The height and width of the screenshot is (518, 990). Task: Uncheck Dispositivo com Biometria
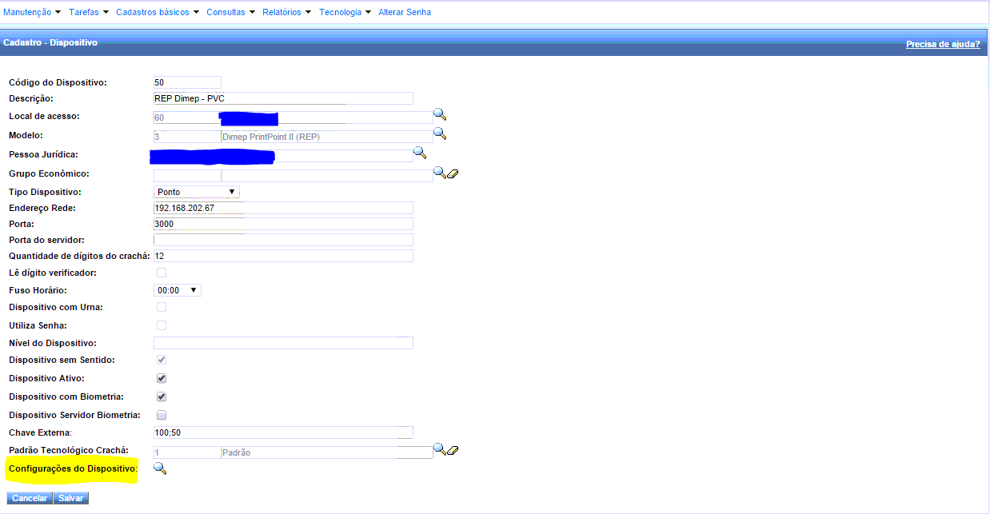click(162, 397)
